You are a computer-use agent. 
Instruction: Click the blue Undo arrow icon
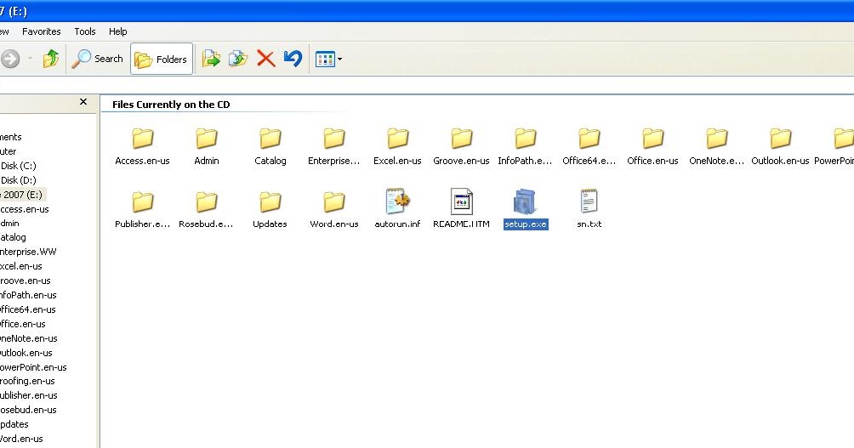click(293, 59)
